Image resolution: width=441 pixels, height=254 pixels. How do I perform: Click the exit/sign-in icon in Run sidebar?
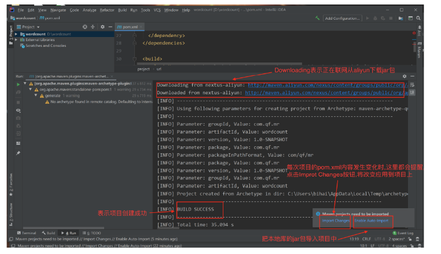19,134
